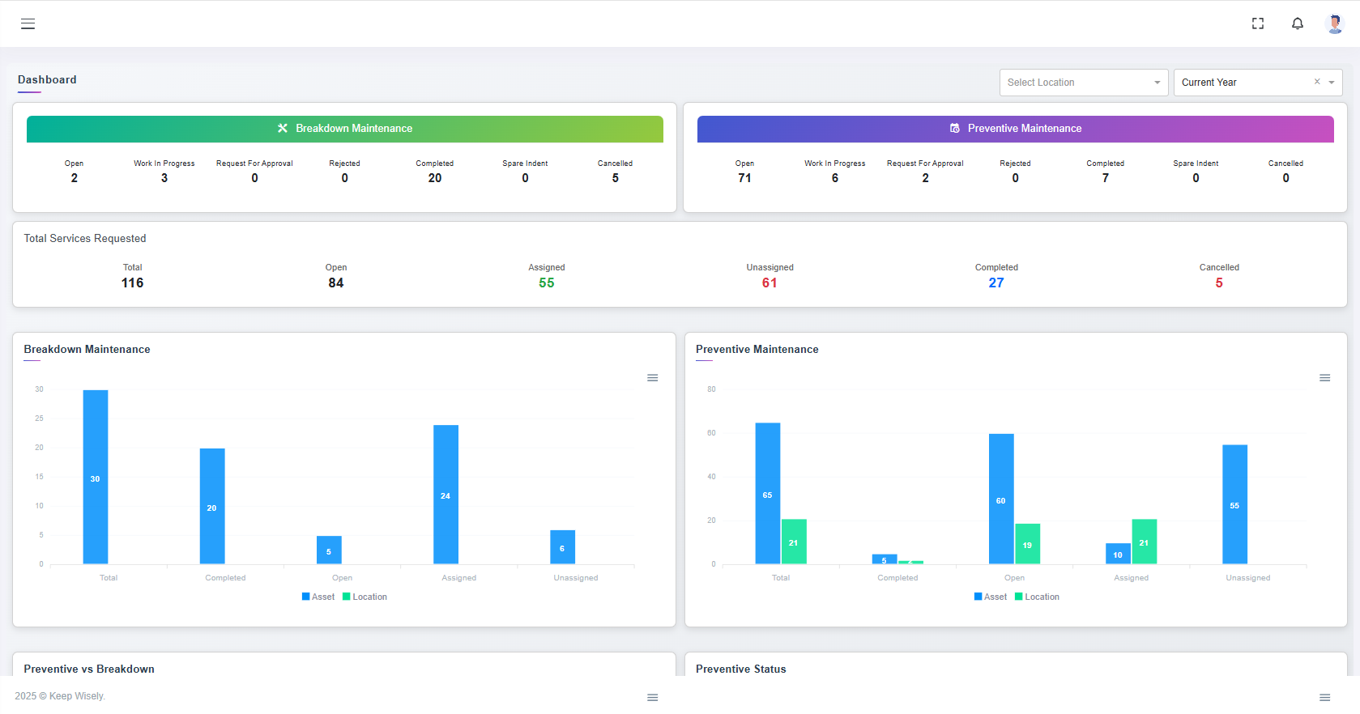Click Breakdown Completed count 20
Viewport: 1360px width, 714px height.
coord(435,178)
